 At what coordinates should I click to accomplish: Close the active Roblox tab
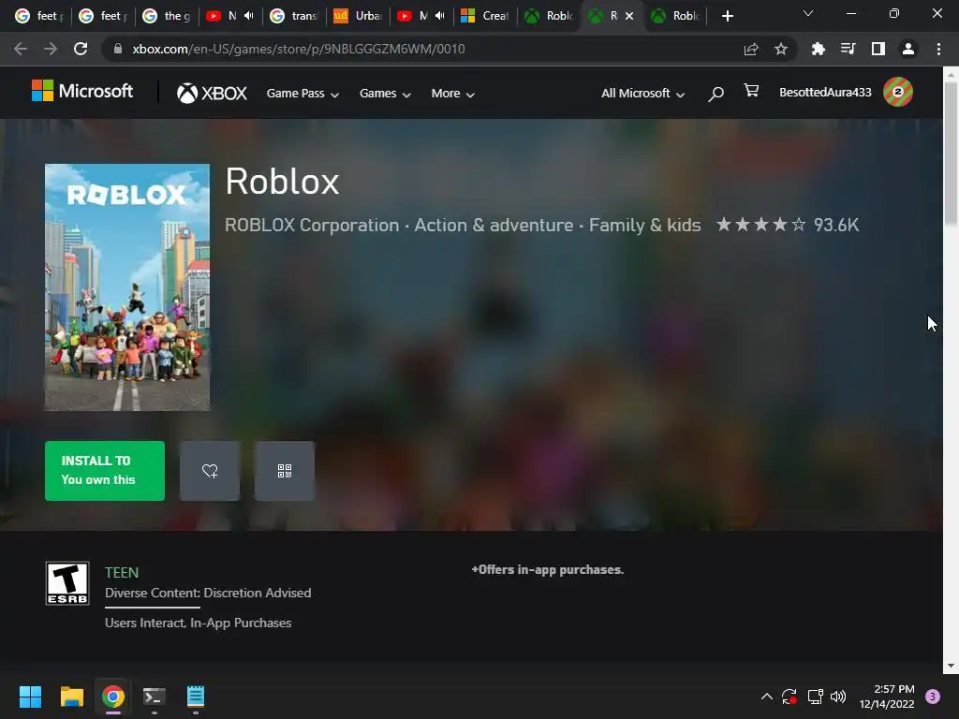[x=629, y=16]
